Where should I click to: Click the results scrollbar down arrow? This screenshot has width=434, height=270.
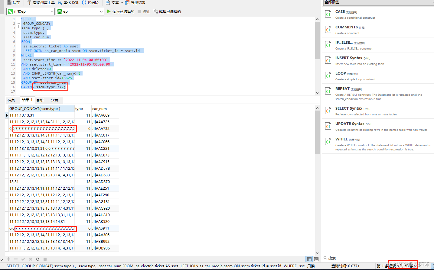tap(317, 253)
